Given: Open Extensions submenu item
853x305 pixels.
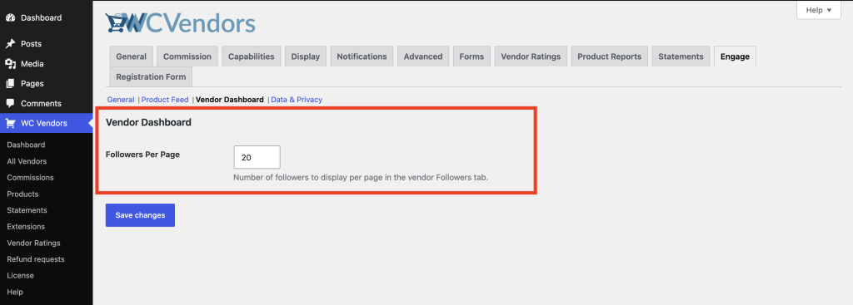Looking at the screenshot, I should click(26, 226).
